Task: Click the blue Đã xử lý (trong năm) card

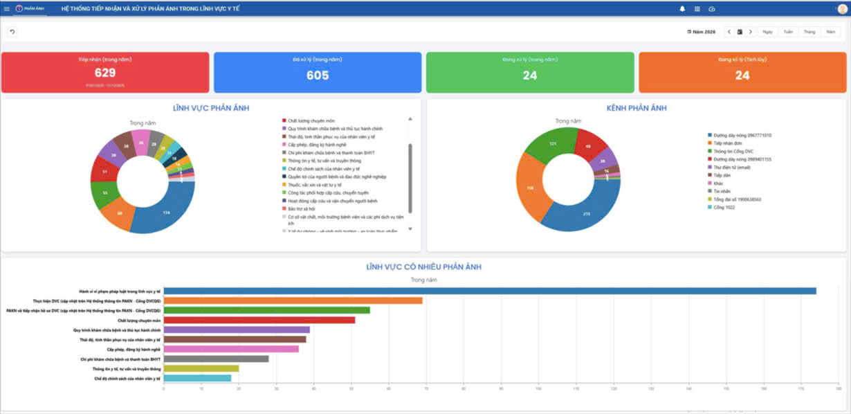Action: click(x=318, y=72)
